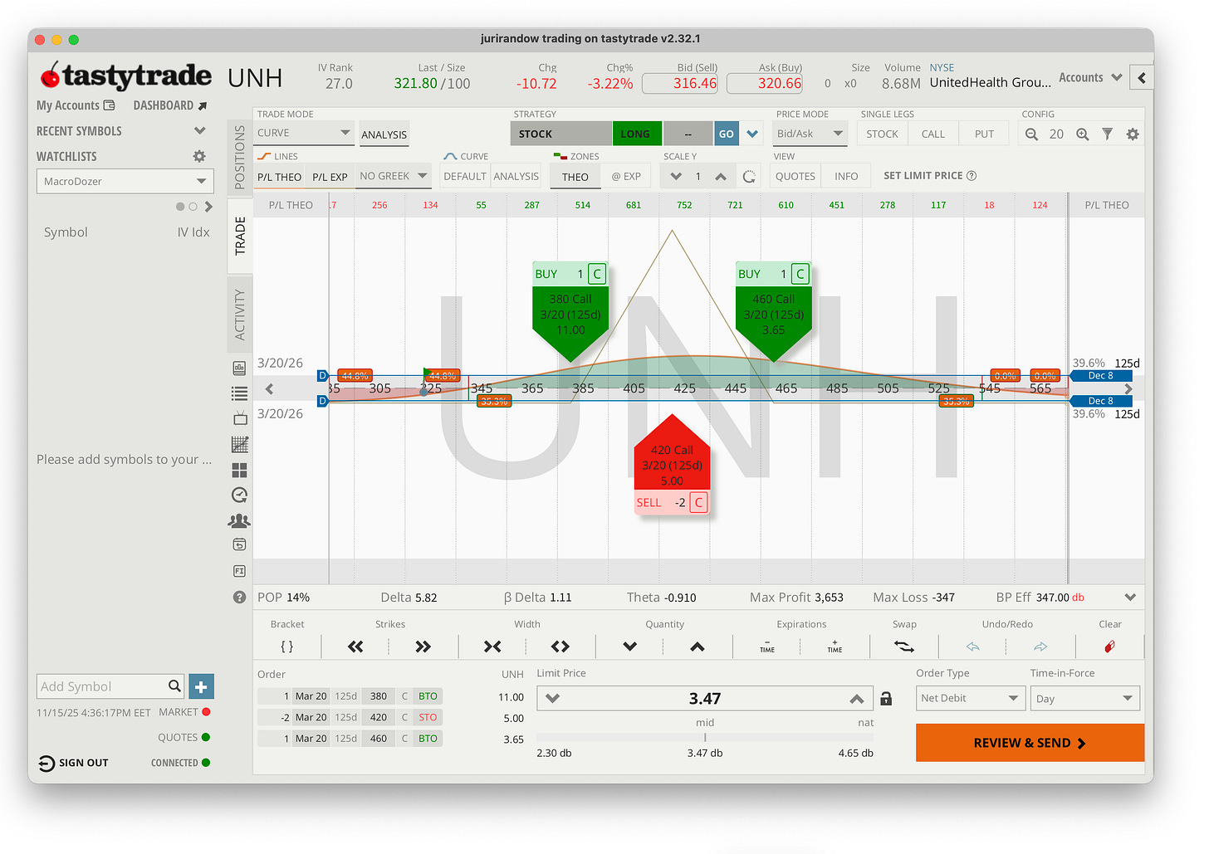Toggle the DEFAULT curve option
Screen dimensions: 1209x854
point(465,176)
